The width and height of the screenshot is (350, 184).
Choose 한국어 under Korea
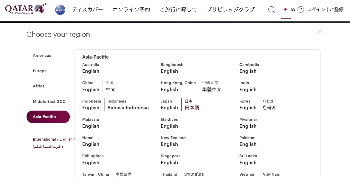(269, 108)
